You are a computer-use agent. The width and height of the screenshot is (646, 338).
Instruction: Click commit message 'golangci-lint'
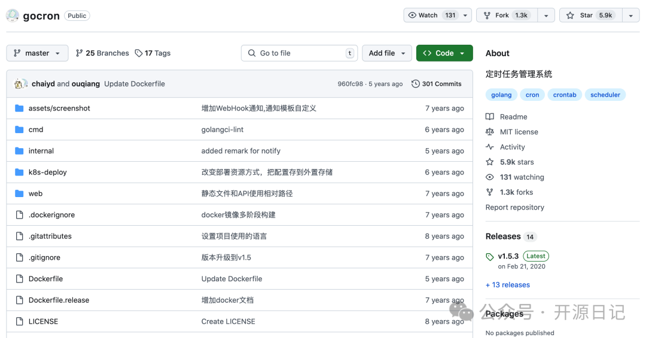[x=223, y=130]
